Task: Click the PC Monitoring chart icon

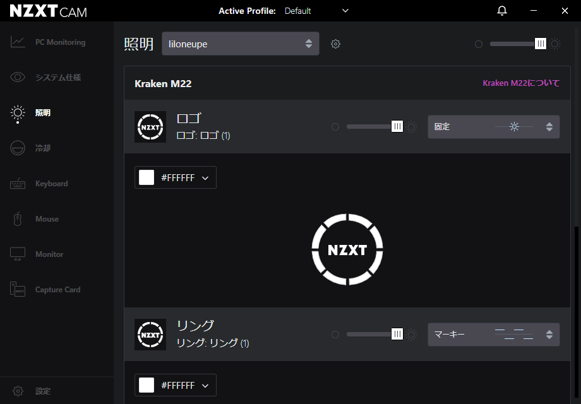Action: 18,42
